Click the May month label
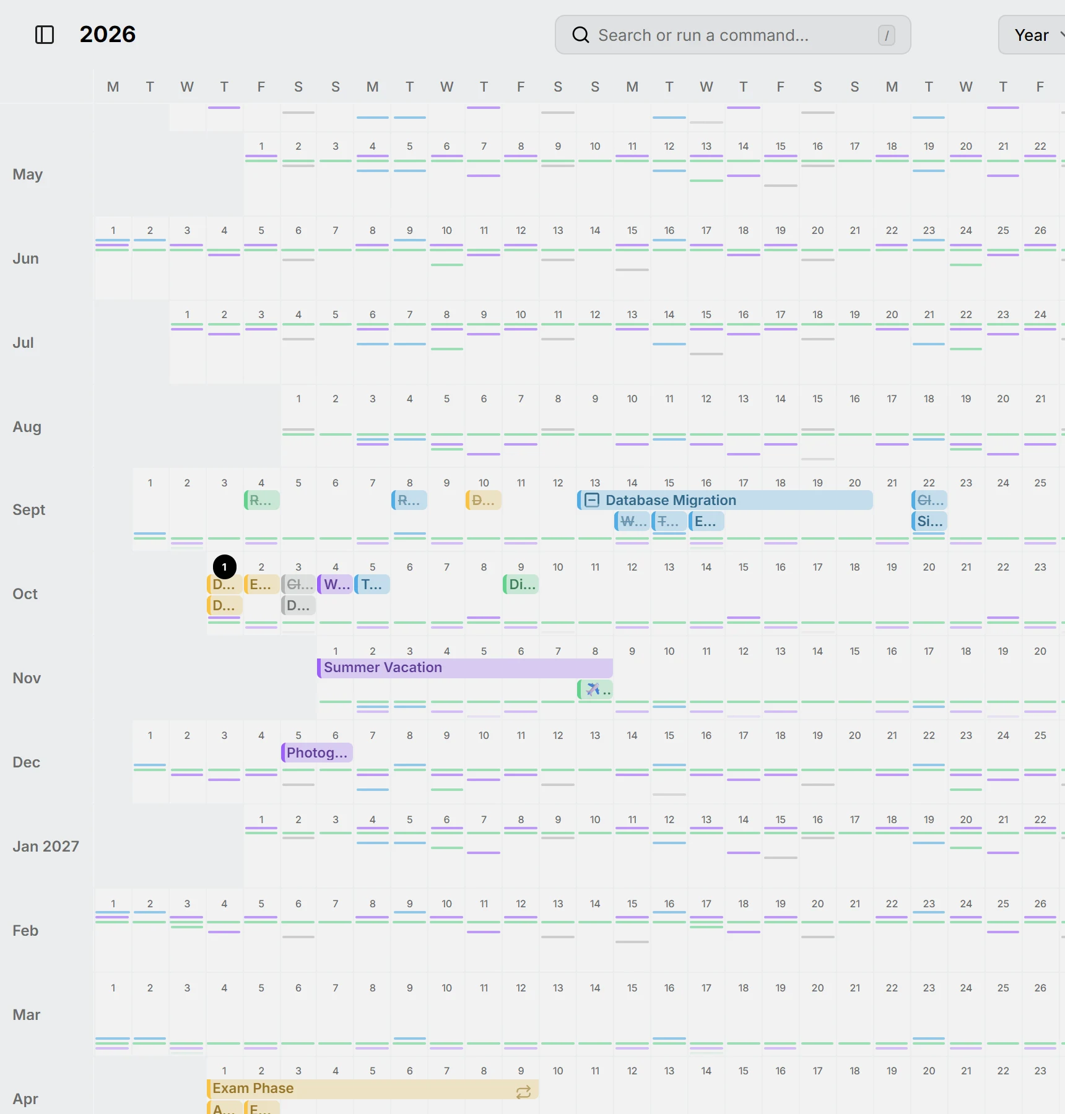 pos(27,175)
